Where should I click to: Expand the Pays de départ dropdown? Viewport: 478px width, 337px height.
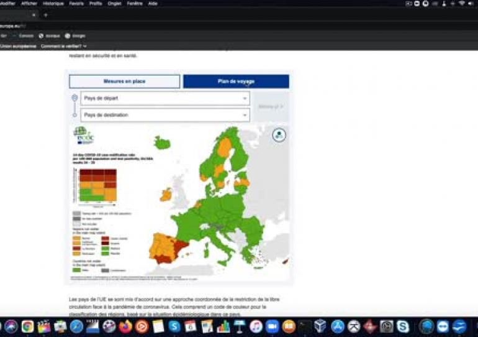coord(165,98)
